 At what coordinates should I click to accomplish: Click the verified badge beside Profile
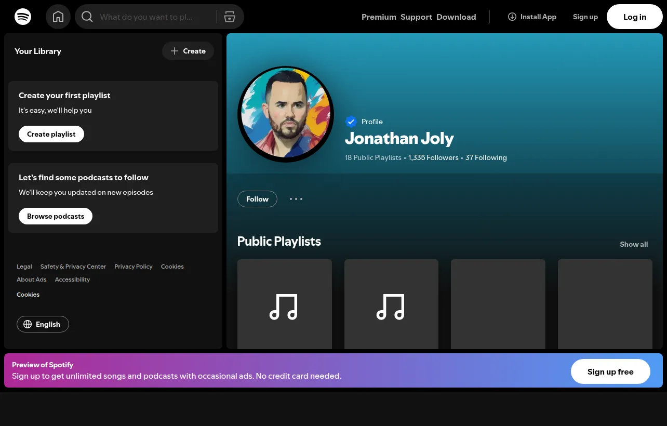[351, 122]
